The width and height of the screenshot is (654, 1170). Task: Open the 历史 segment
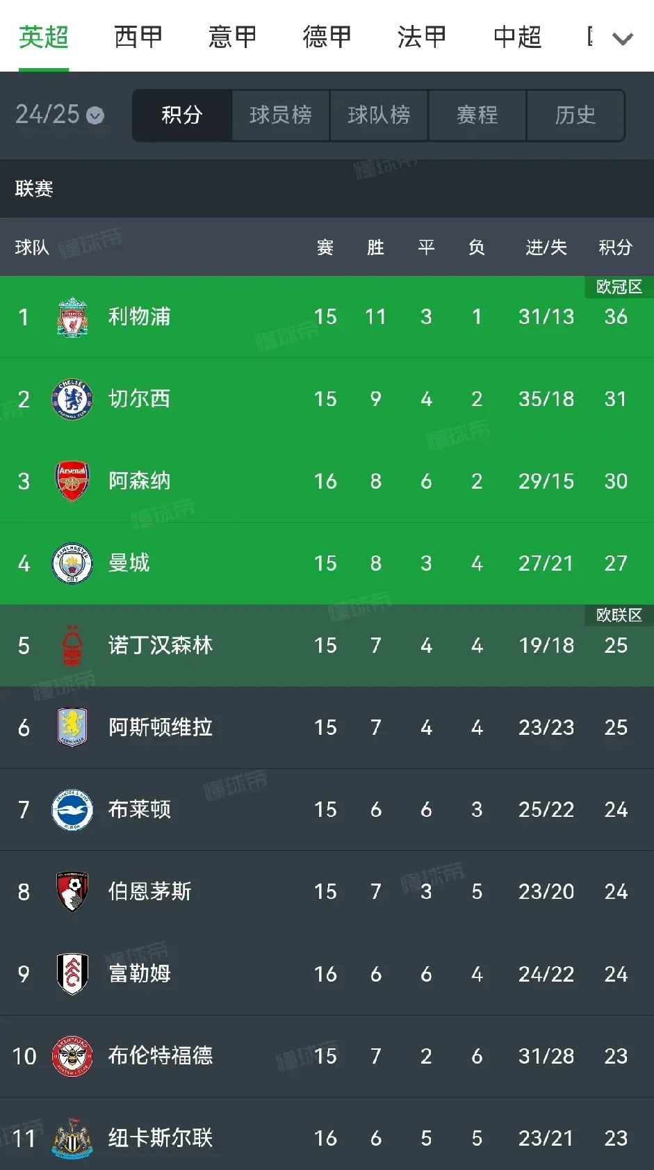[x=575, y=115]
